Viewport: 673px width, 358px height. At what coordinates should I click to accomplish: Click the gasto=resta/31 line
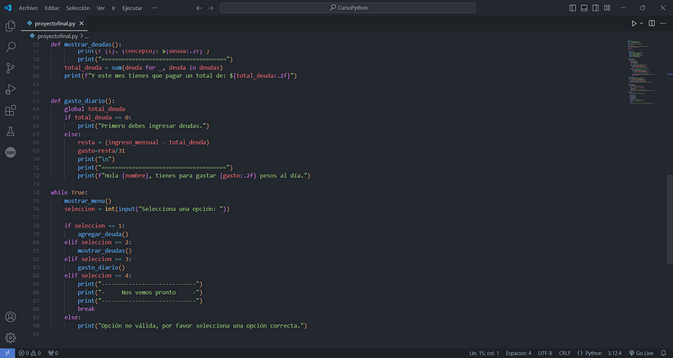[101, 150]
